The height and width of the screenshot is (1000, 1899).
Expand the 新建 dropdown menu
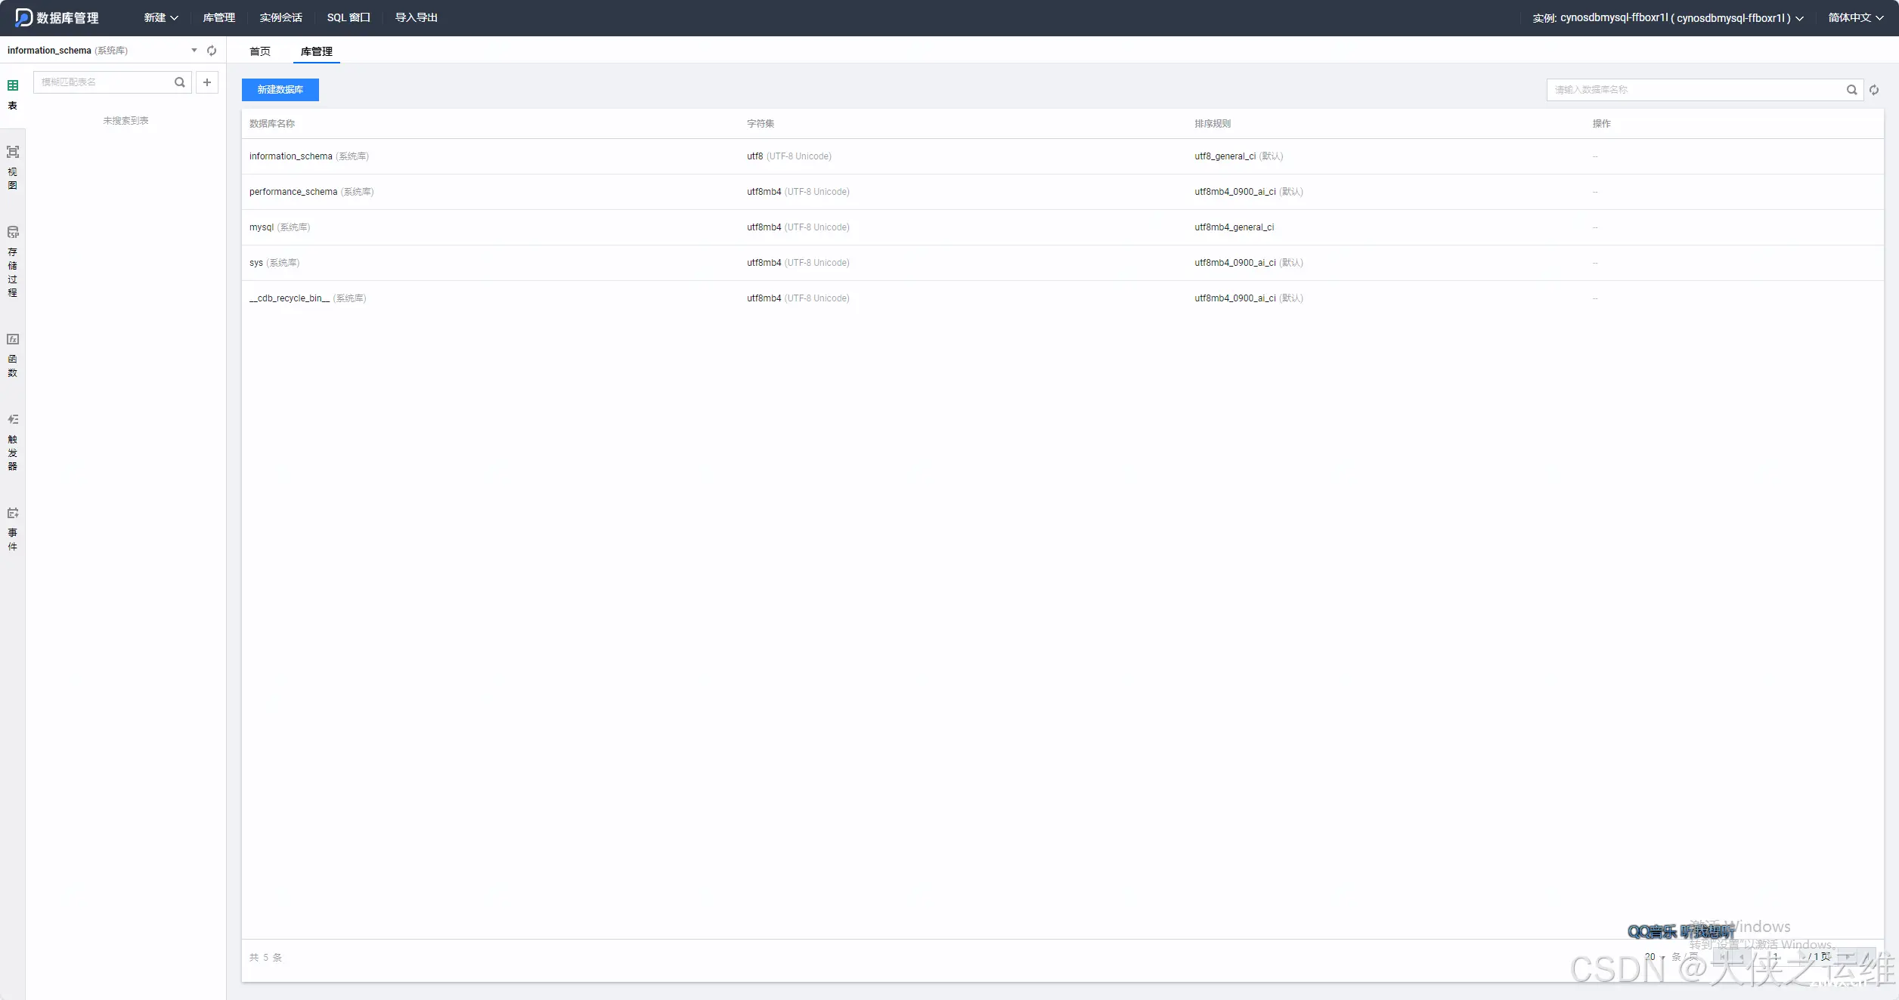(161, 17)
